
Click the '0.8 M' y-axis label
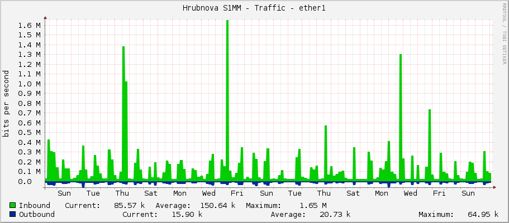point(29,103)
